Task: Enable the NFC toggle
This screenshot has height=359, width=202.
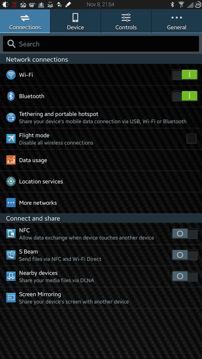Action: 185,234
